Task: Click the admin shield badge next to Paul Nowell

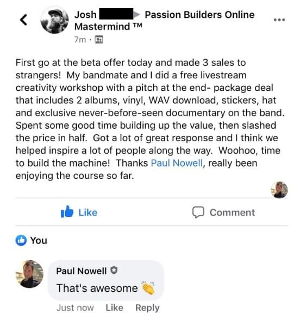Action: point(114,270)
